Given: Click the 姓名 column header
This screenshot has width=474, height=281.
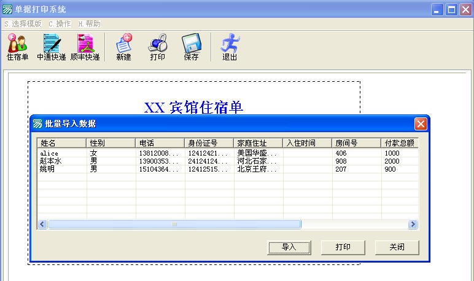Looking at the screenshot, I should click(61, 143).
